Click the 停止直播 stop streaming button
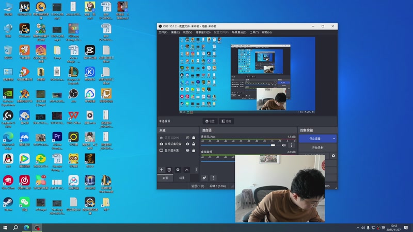This screenshot has height=232, width=413. pyautogui.click(x=315, y=139)
